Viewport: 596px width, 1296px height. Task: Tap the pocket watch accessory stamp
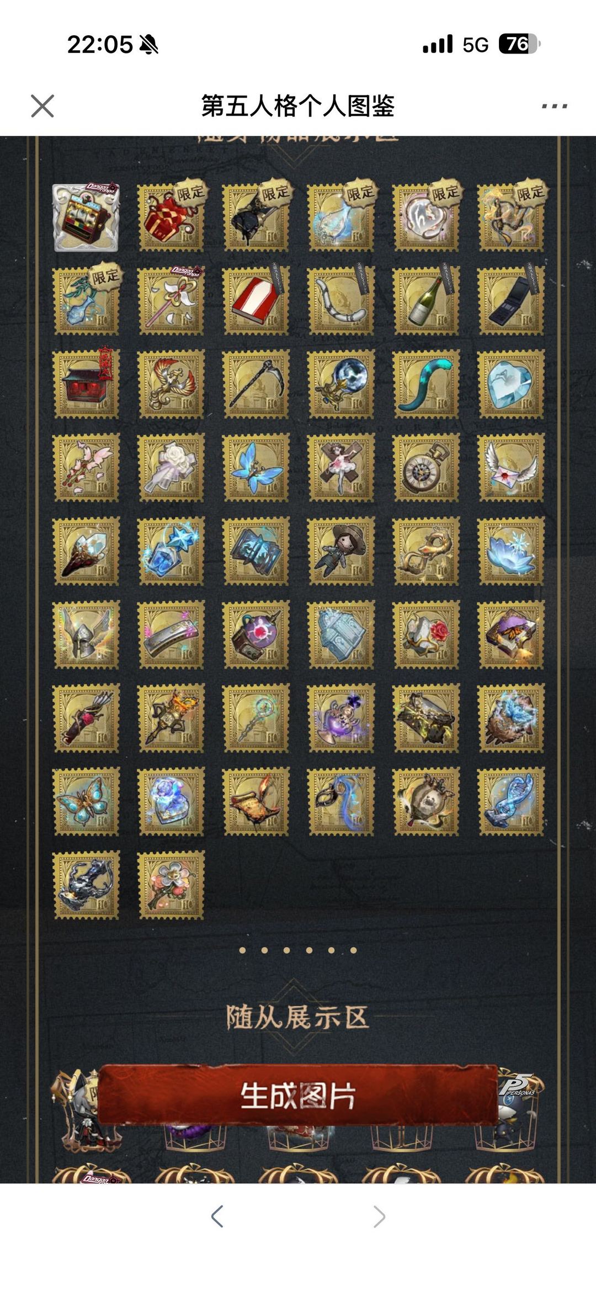(426, 468)
